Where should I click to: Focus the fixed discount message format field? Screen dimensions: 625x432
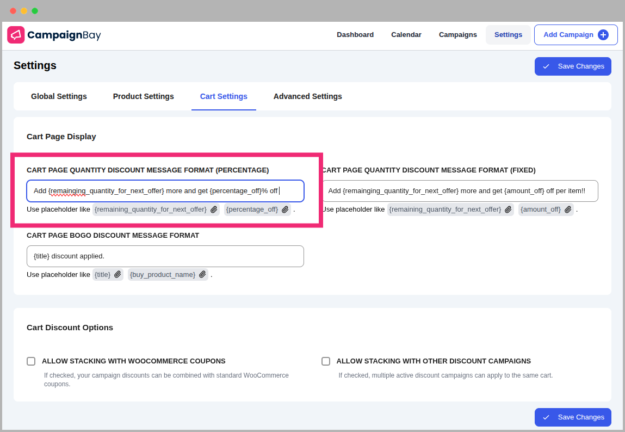460,191
